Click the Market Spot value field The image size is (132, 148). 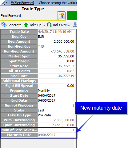click(x=56, y=56)
